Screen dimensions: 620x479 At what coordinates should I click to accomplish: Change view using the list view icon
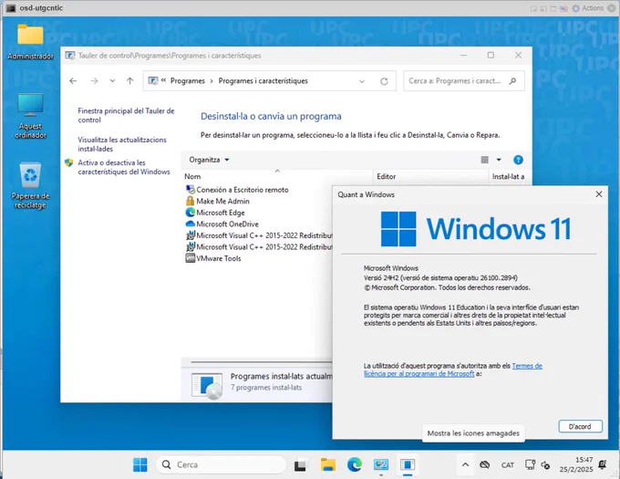tap(484, 160)
